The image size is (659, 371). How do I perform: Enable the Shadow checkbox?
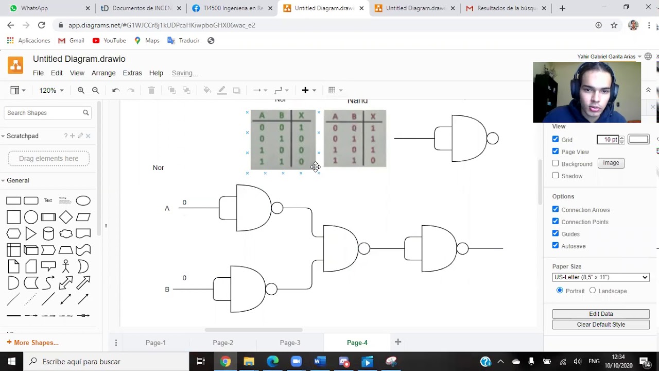[556, 176]
